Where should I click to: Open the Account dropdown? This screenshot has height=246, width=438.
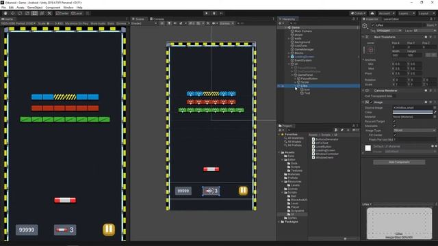(386, 13)
